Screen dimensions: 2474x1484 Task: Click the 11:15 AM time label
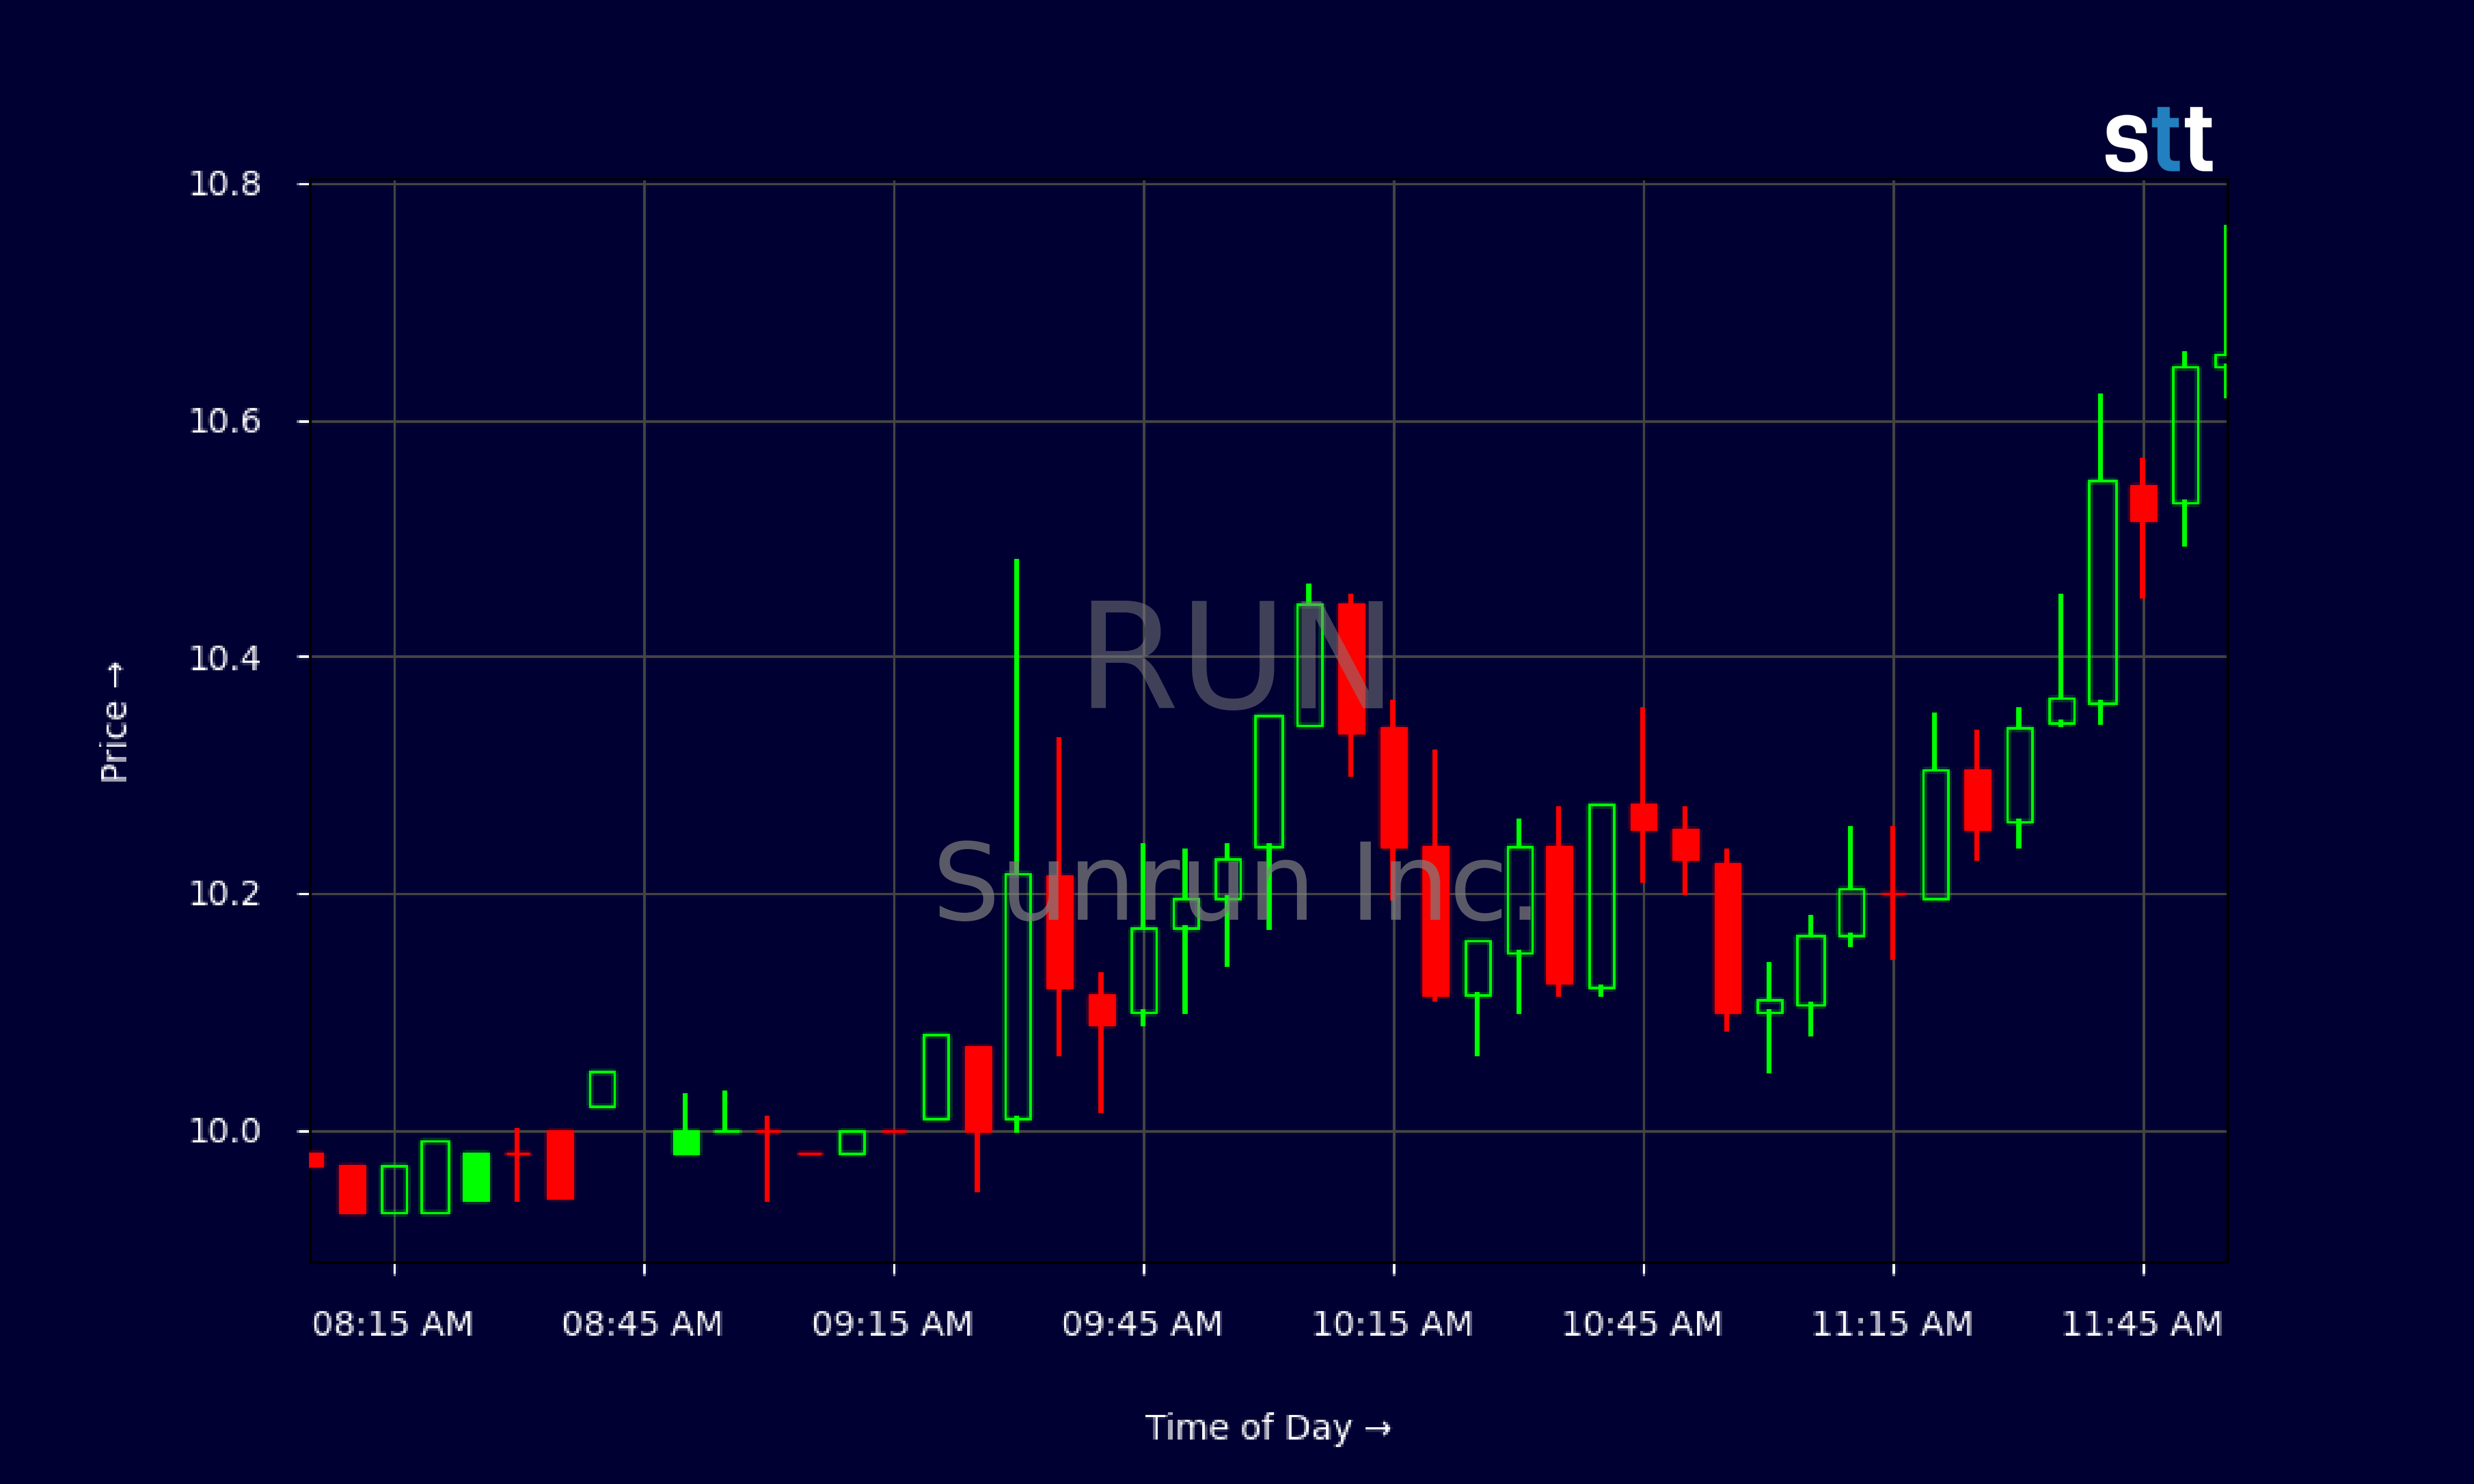pyautogui.click(x=1893, y=1324)
